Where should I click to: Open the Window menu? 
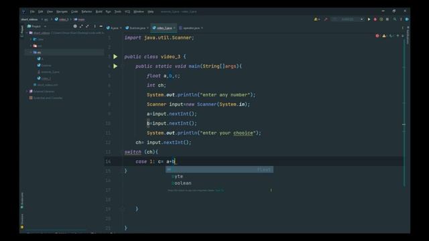point(139,11)
